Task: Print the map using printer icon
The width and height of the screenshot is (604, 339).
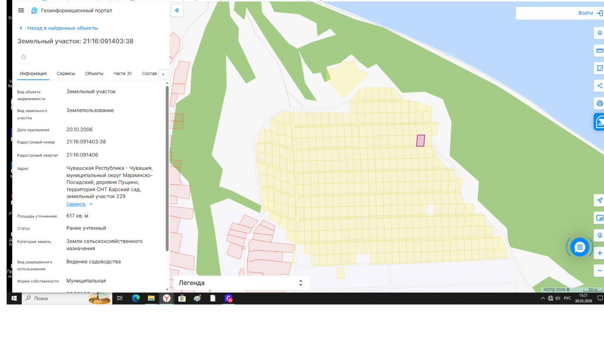Action: tap(599, 103)
